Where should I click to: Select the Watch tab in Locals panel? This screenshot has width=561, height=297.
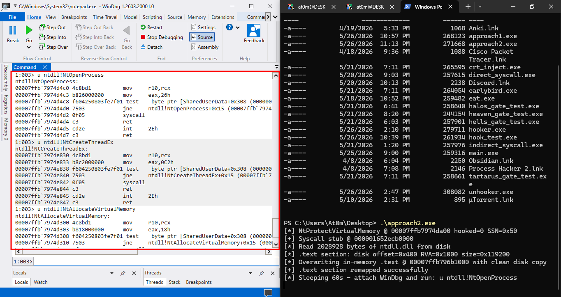[41, 282]
